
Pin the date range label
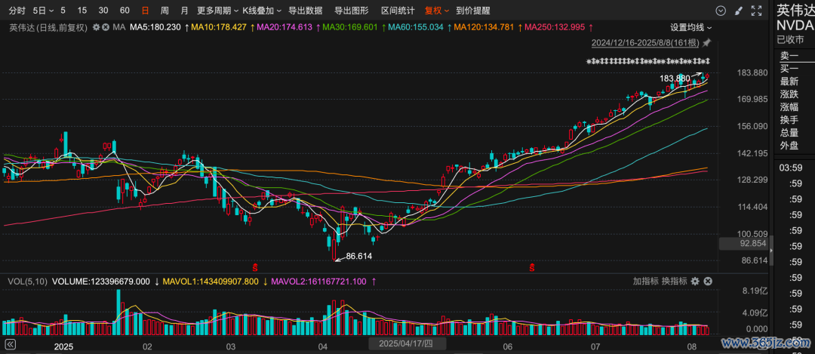pyautogui.click(x=707, y=42)
